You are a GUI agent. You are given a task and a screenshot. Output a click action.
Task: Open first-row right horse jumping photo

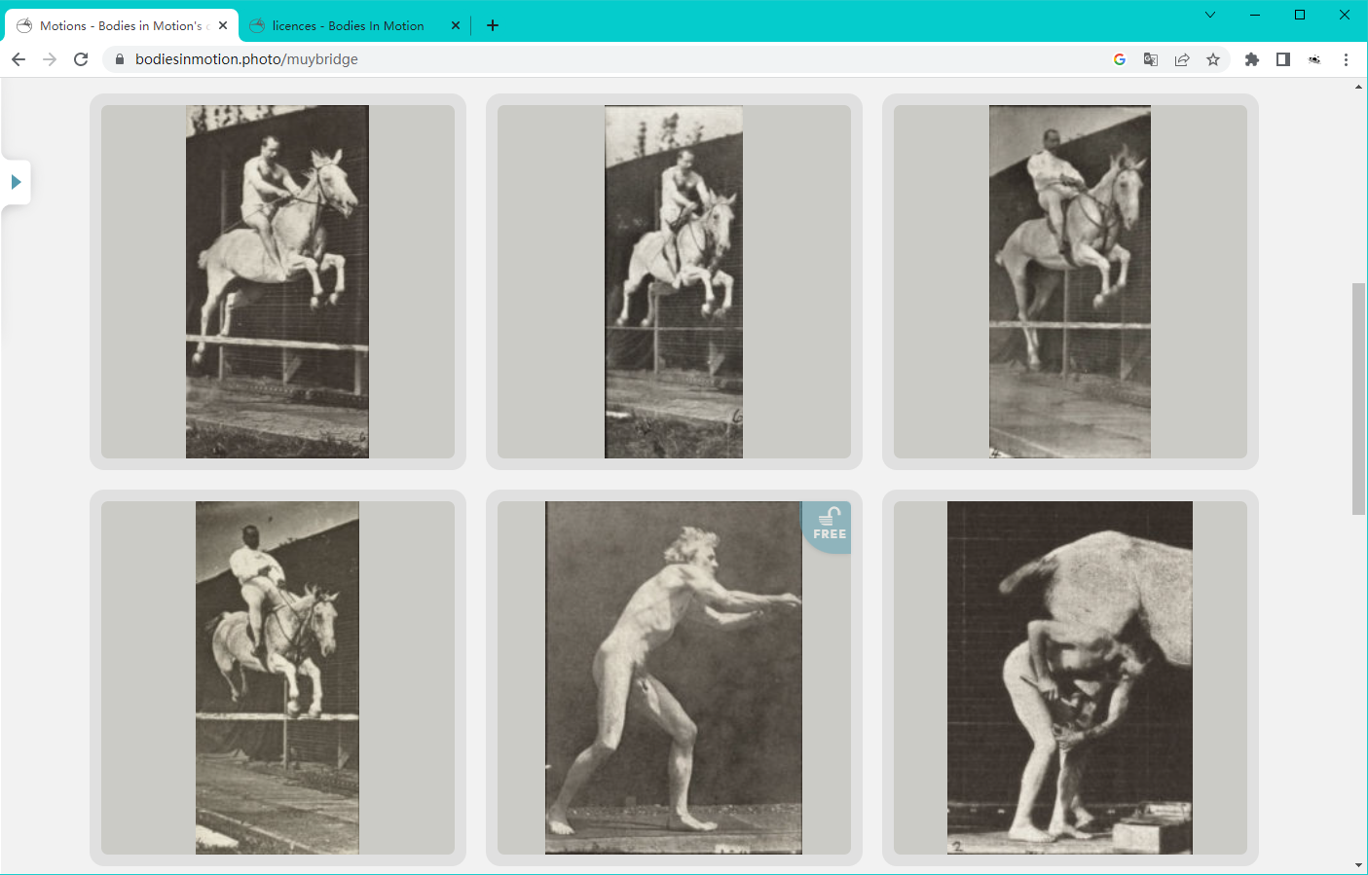click(1070, 281)
